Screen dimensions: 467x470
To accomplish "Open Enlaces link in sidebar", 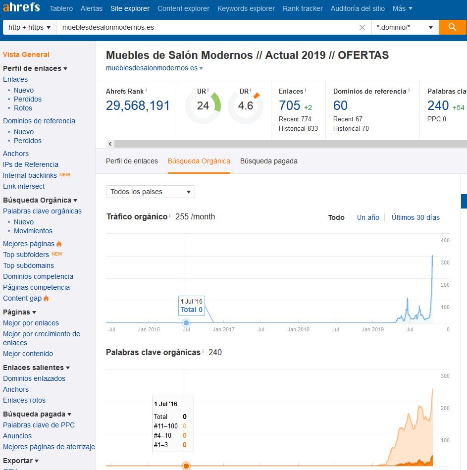I will point(15,79).
